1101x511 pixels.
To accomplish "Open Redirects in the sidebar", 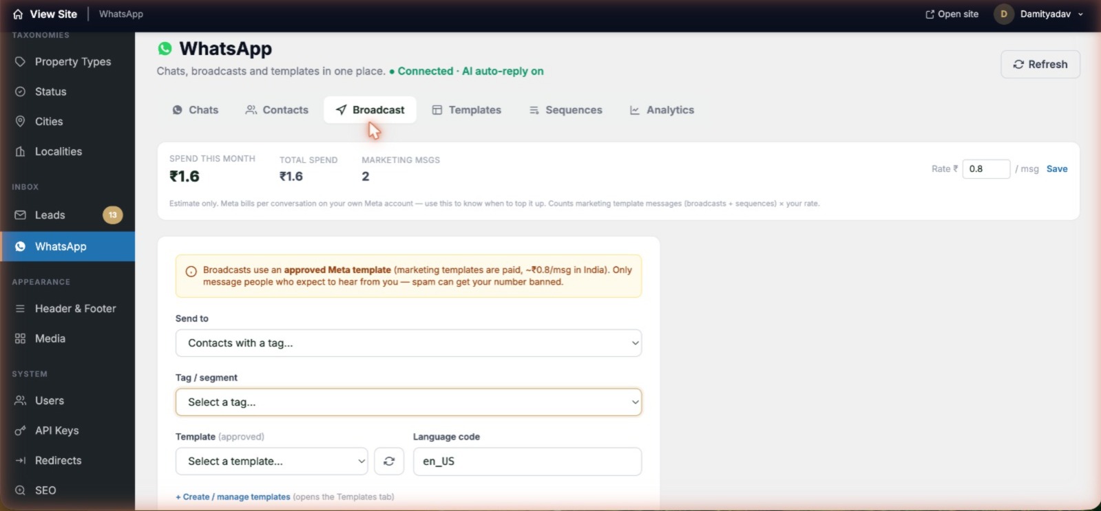I will (67, 460).
